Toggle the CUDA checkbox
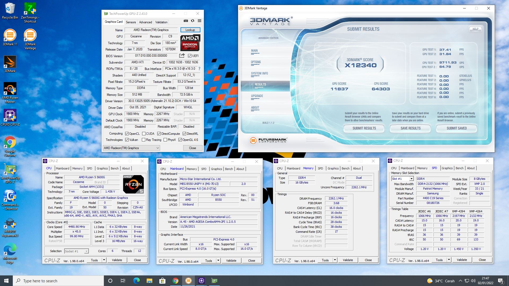The height and width of the screenshot is (286, 509). click(144, 134)
